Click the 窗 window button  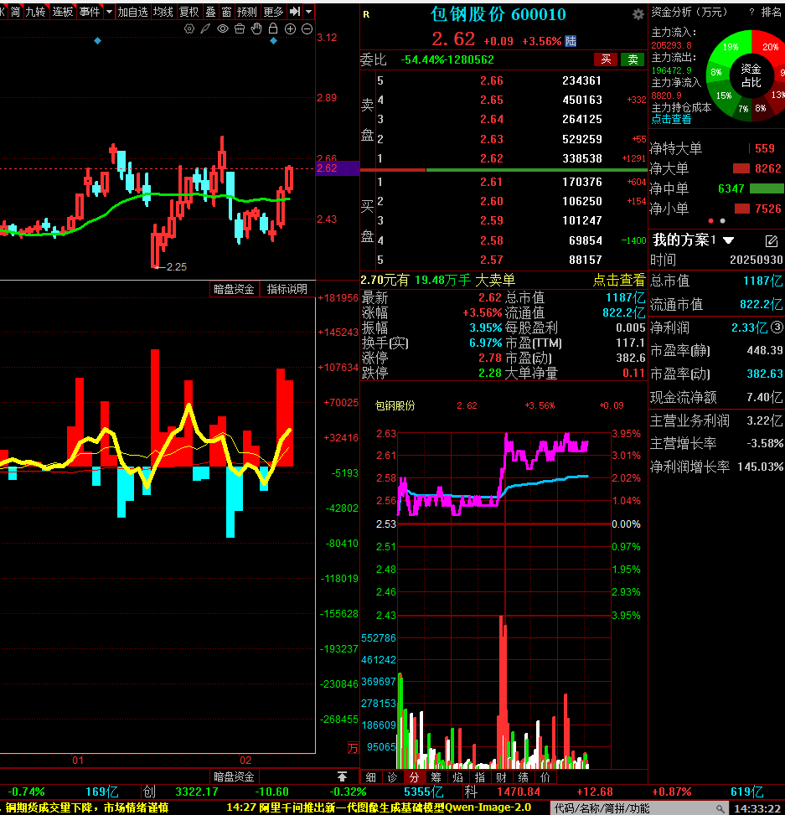(x=227, y=12)
